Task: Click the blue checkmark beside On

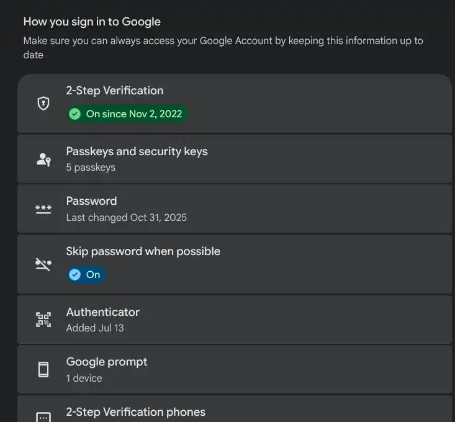Action: [x=74, y=274]
